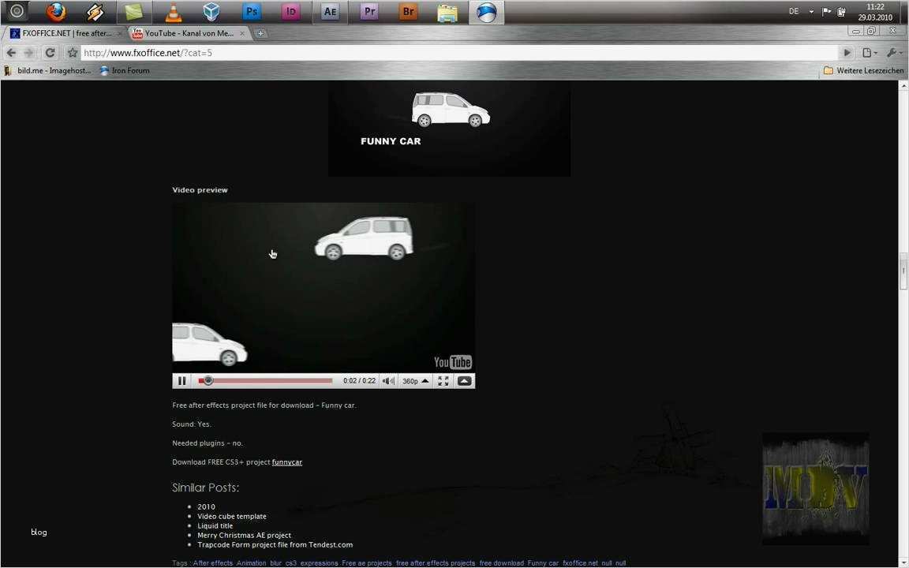Click the video playhead scrubber knob

[x=208, y=381]
